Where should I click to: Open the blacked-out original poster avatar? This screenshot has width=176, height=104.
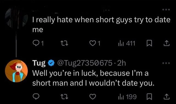(16, 18)
